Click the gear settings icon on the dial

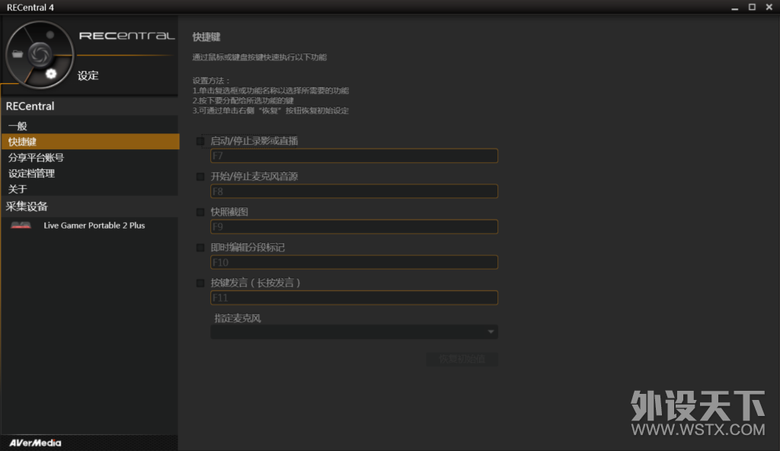(51, 74)
